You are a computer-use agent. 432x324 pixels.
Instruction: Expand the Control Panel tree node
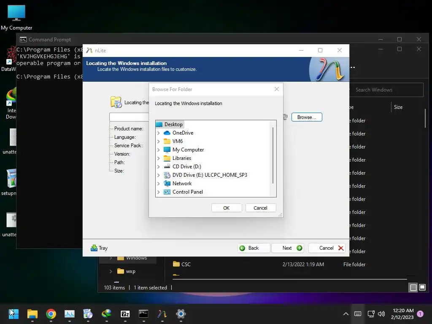(x=159, y=192)
